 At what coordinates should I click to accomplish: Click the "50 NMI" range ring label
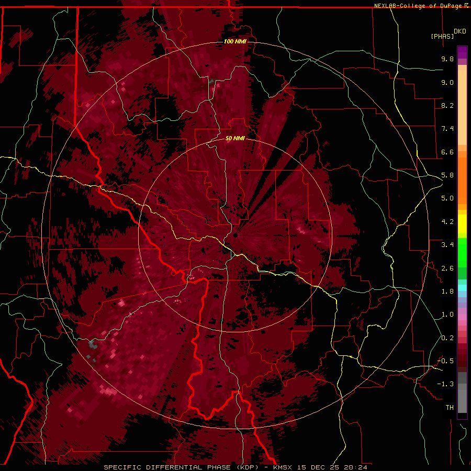[x=235, y=138]
